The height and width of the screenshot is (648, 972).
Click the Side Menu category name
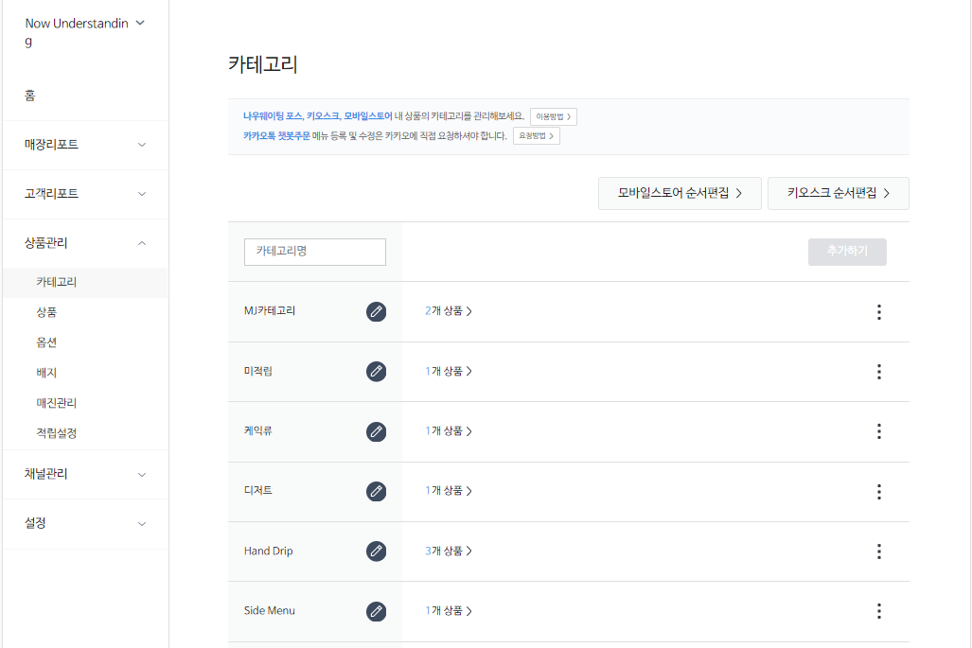(270, 610)
